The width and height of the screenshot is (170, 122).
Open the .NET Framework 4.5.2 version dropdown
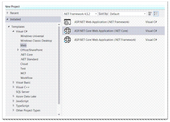coord(80,14)
